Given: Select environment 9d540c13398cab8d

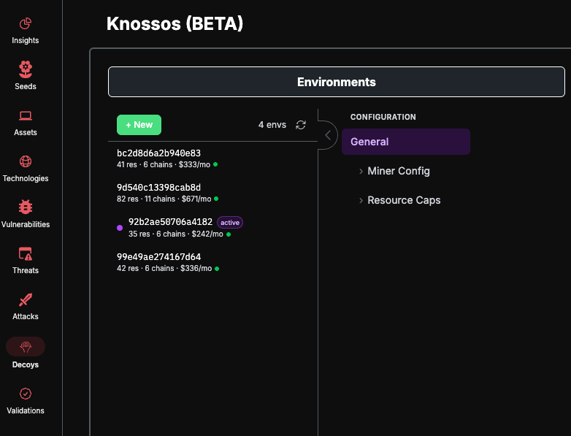Looking at the screenshot, I should (x=158, y=187).
